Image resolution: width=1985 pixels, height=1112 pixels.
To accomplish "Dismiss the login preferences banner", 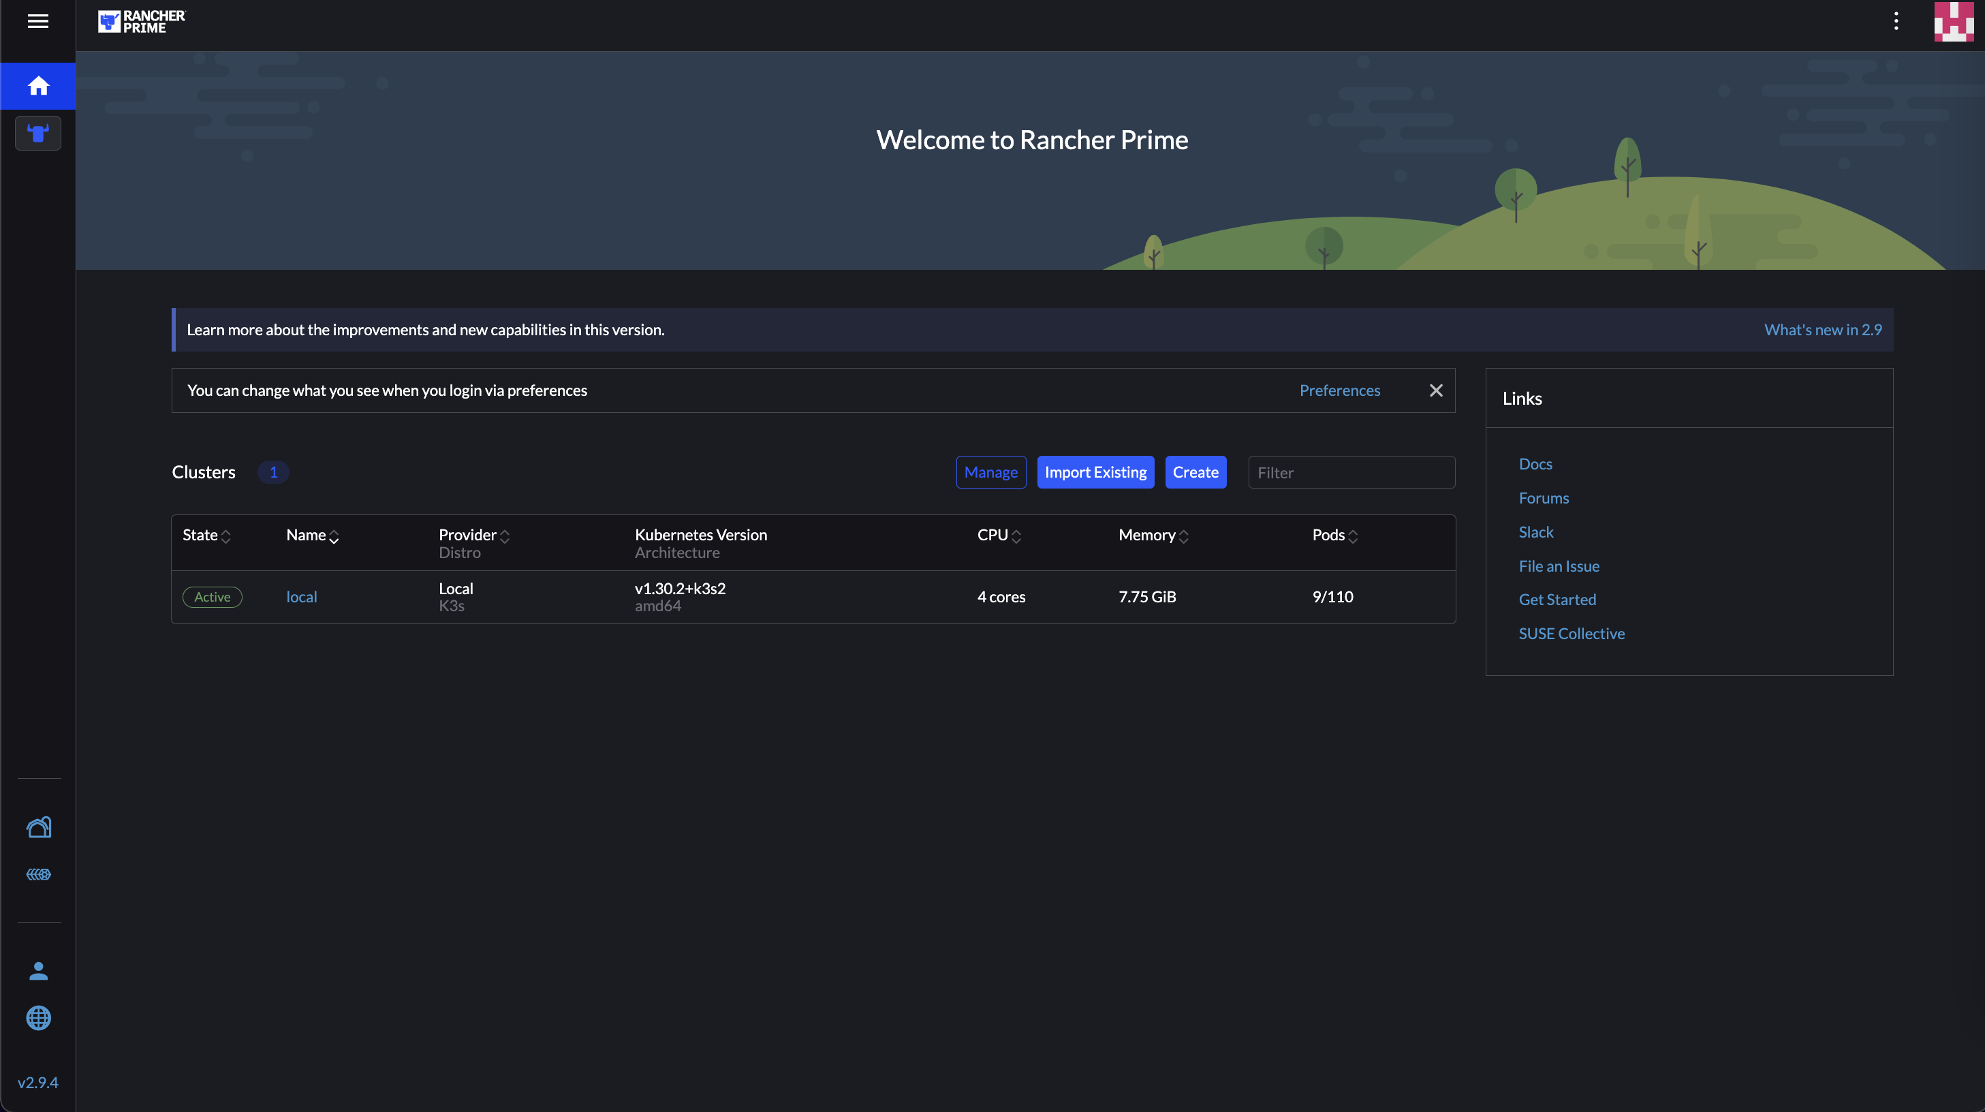I will [1435, 390].
